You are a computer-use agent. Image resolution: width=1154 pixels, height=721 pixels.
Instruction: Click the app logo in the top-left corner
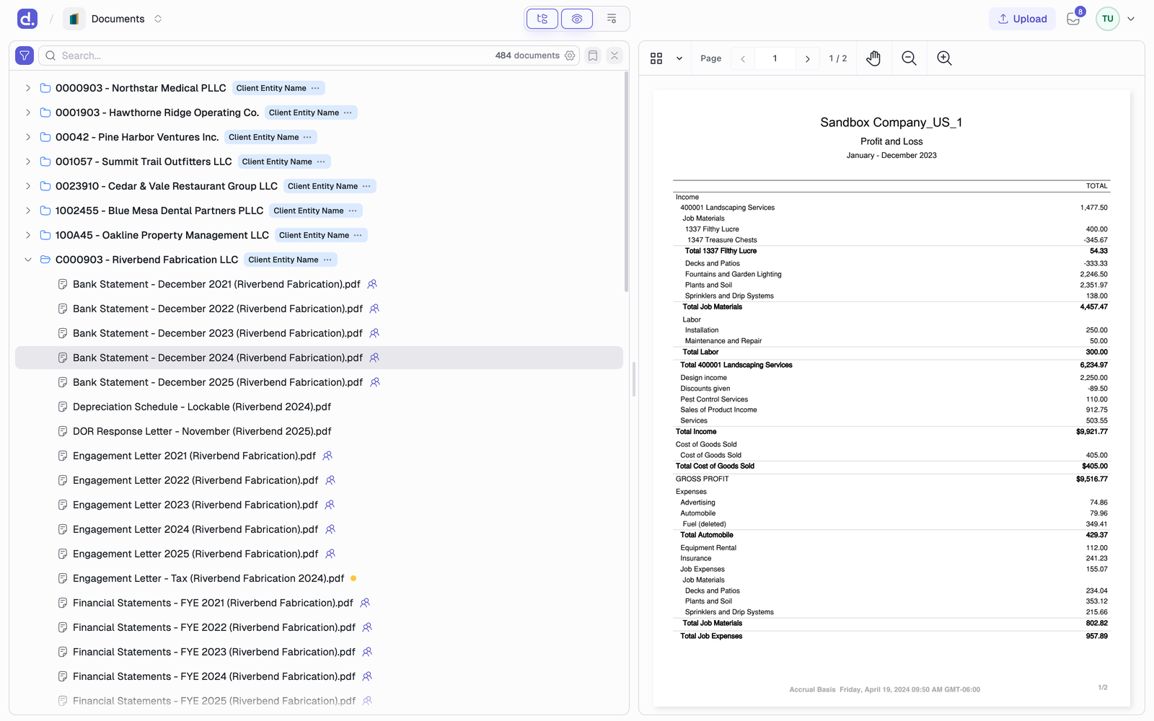[x=27, y=19]
